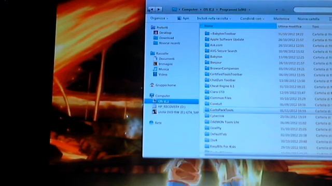Click the Apri toolbar icon
The image size is (332, 186).
179,19
